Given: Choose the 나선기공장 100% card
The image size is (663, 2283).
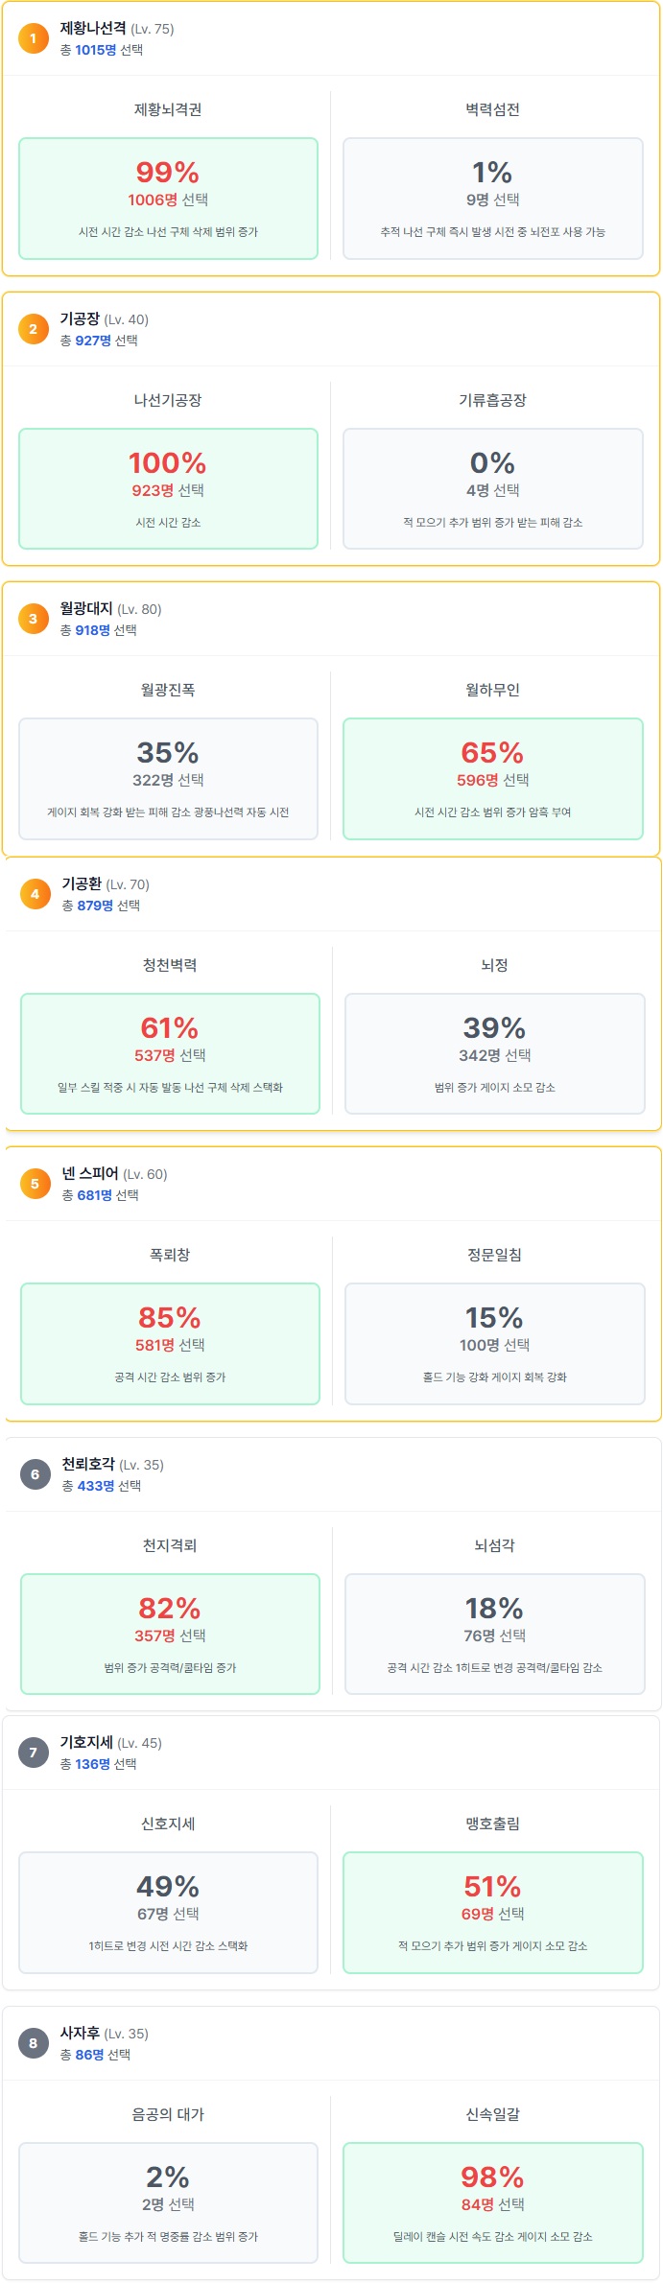Looking at the screenshot, I should [168, 489].
